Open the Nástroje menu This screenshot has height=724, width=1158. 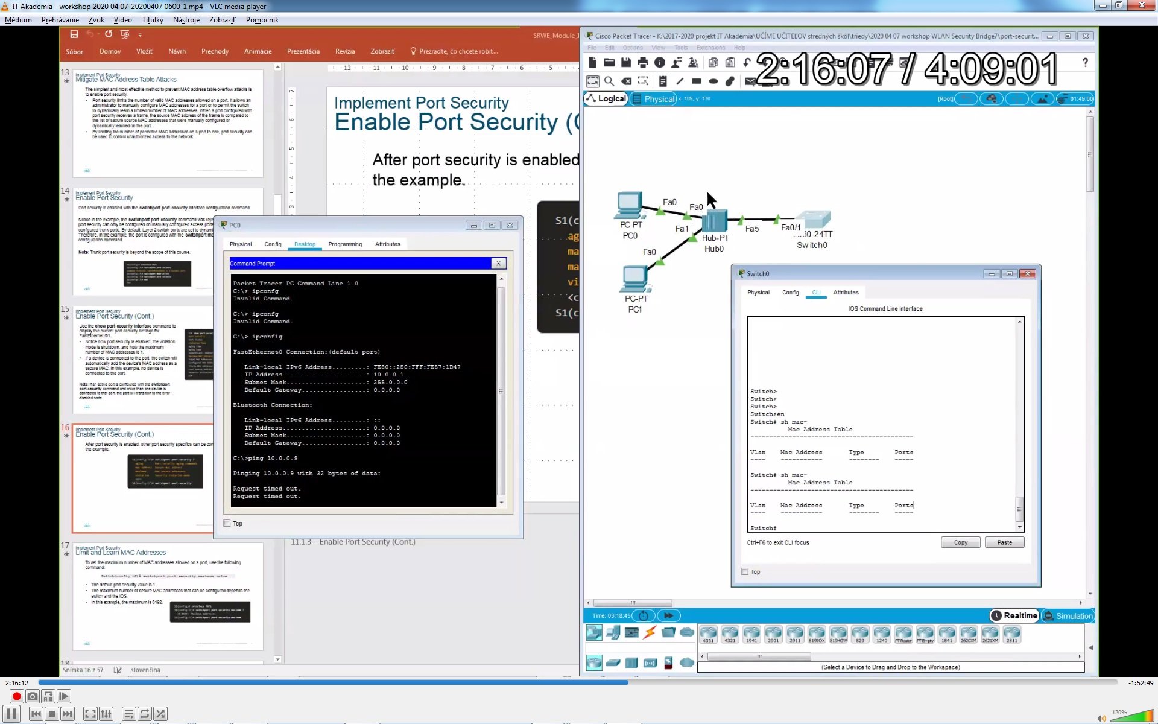tap(186, 20)
